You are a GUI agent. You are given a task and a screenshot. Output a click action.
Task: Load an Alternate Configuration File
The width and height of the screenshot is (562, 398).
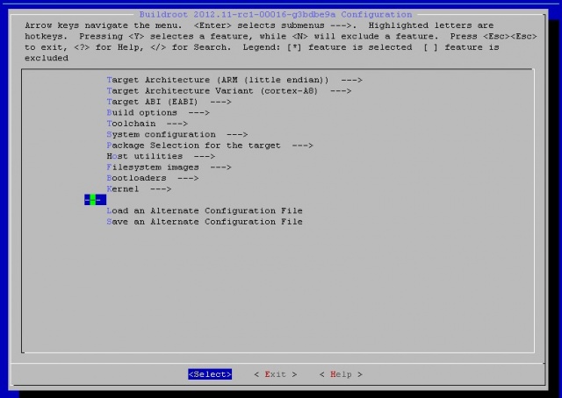(x=204, y=211)
